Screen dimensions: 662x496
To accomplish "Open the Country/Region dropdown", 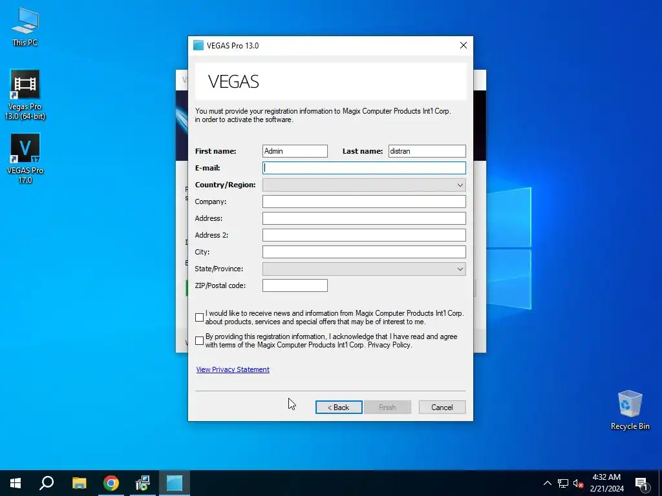I will (364, 185).
